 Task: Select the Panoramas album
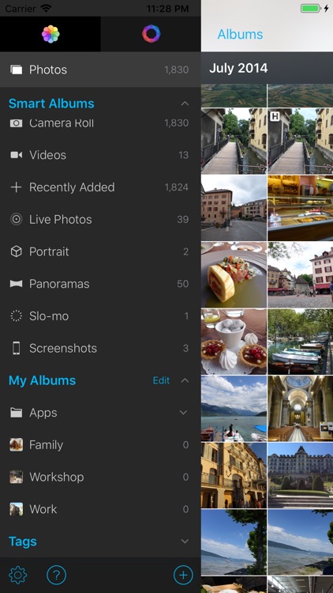(x=100, y=284)
